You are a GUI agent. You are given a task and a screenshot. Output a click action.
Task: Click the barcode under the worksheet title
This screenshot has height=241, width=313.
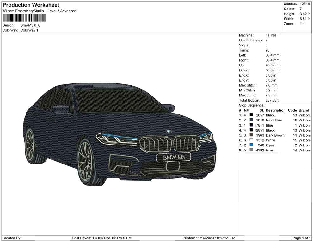(24, 18)
